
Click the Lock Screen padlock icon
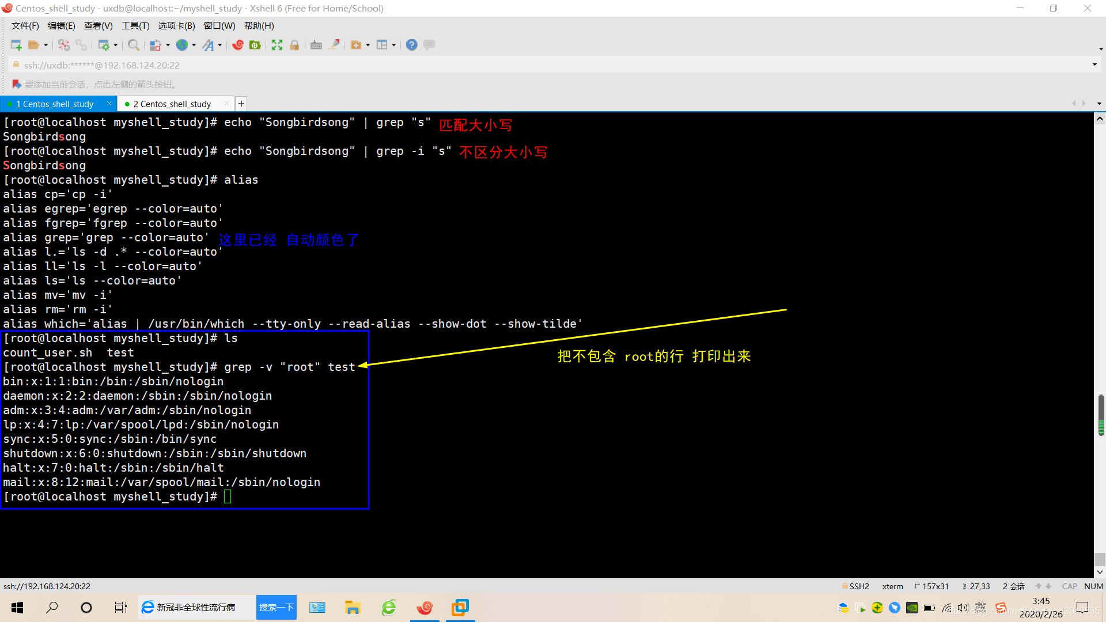[x=294, y=45]
